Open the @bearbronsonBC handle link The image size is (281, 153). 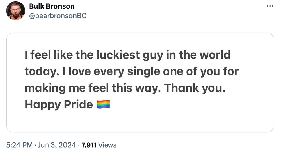point(58,16)
